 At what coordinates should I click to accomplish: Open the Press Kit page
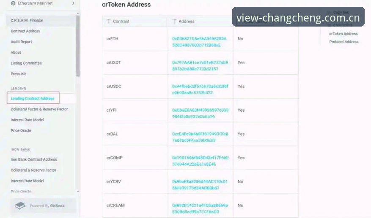[18, 74]
